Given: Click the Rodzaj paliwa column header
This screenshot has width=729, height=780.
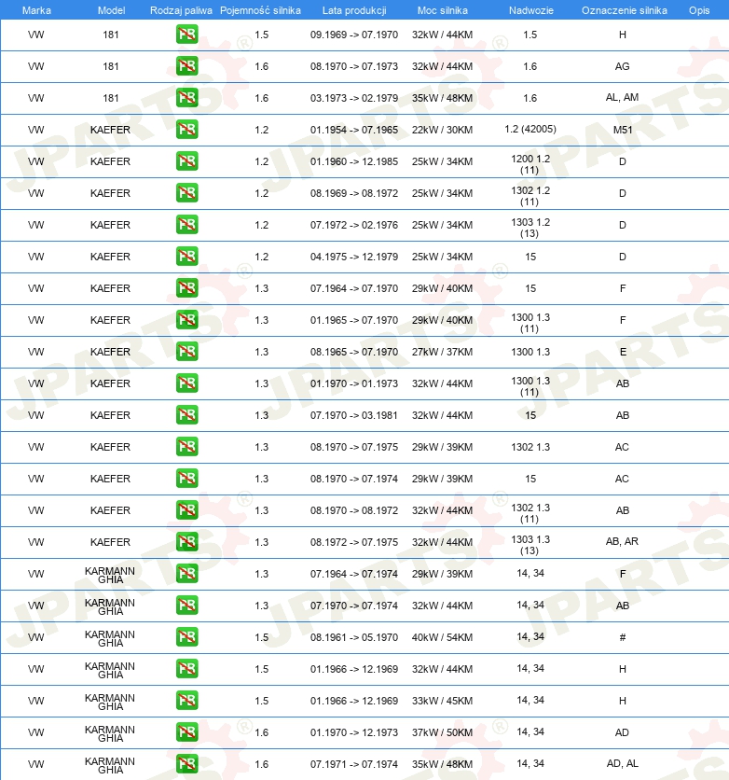Looking at the screenshot, I should 181,10.
